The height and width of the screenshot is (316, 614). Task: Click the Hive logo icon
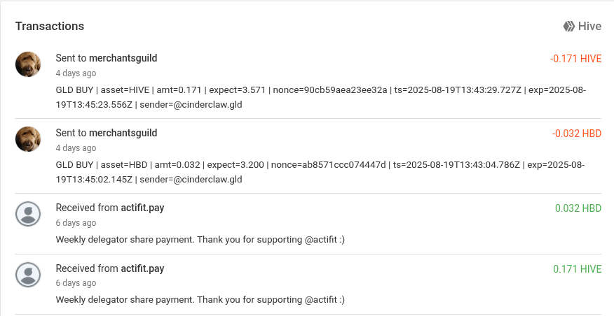(569, 26)
